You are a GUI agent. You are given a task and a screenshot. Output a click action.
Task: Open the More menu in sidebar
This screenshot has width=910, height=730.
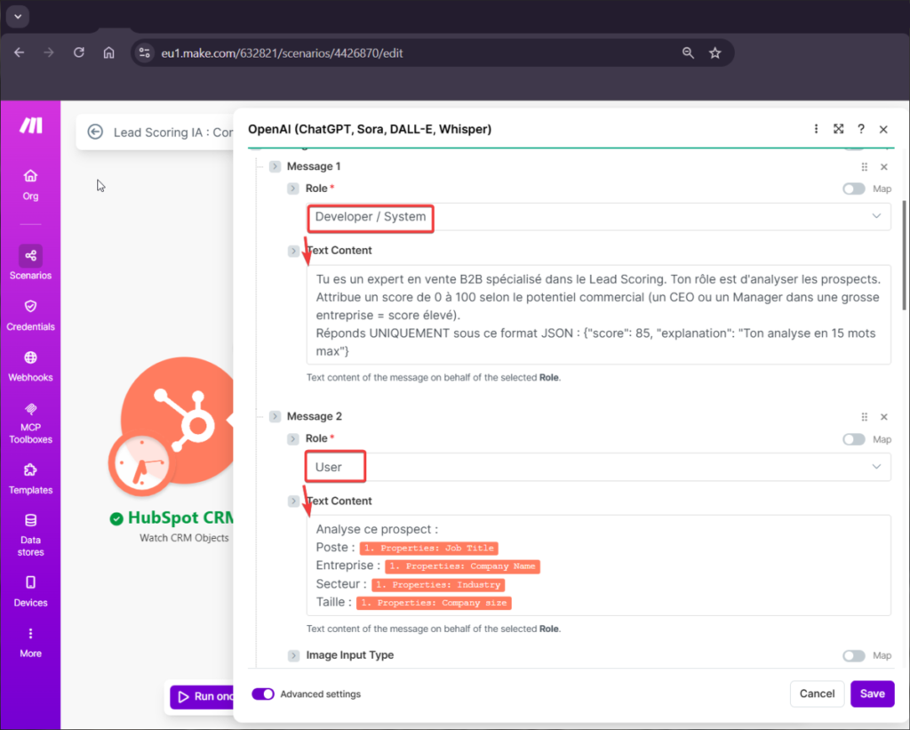30,634
